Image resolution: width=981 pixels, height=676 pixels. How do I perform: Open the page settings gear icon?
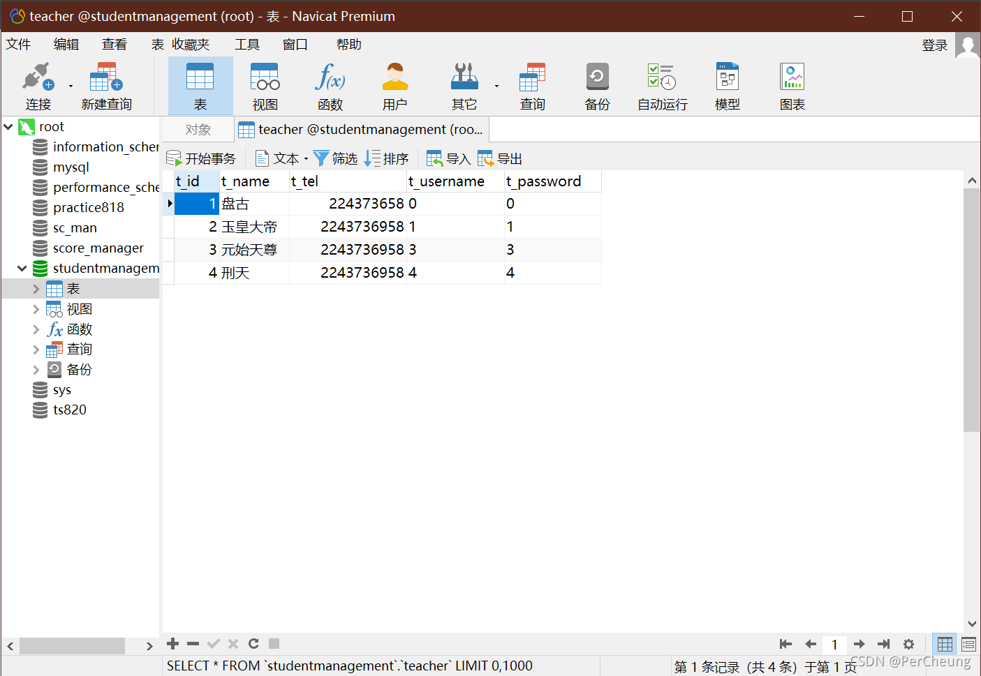(x=908, y=644)
